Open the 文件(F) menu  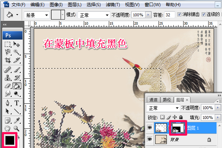[x=18, y=5]
